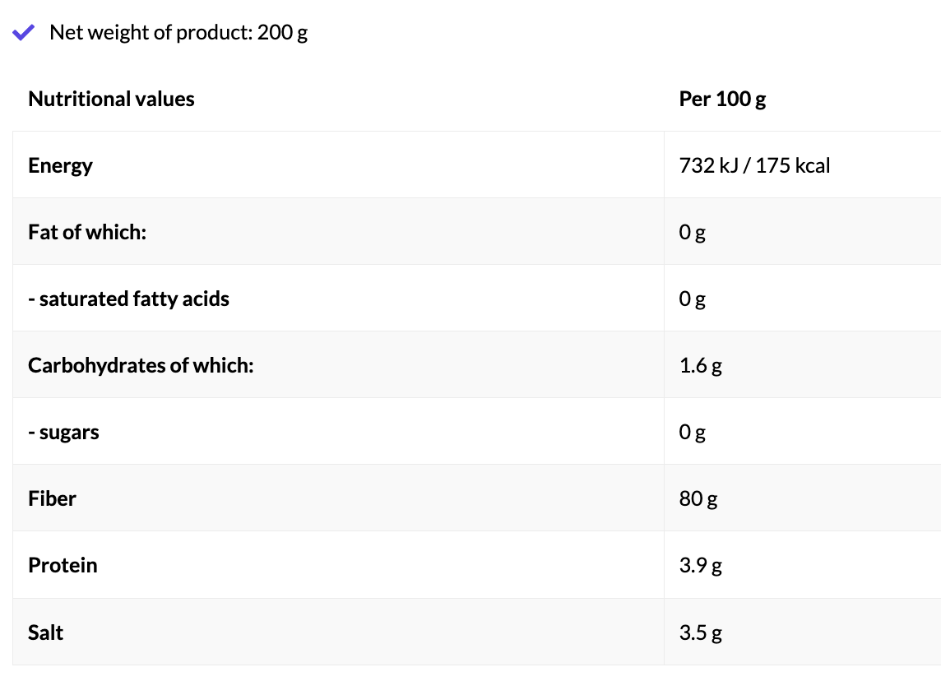
Task: Select the "Nutritional values" column header
Action: [x=111, y=100]
